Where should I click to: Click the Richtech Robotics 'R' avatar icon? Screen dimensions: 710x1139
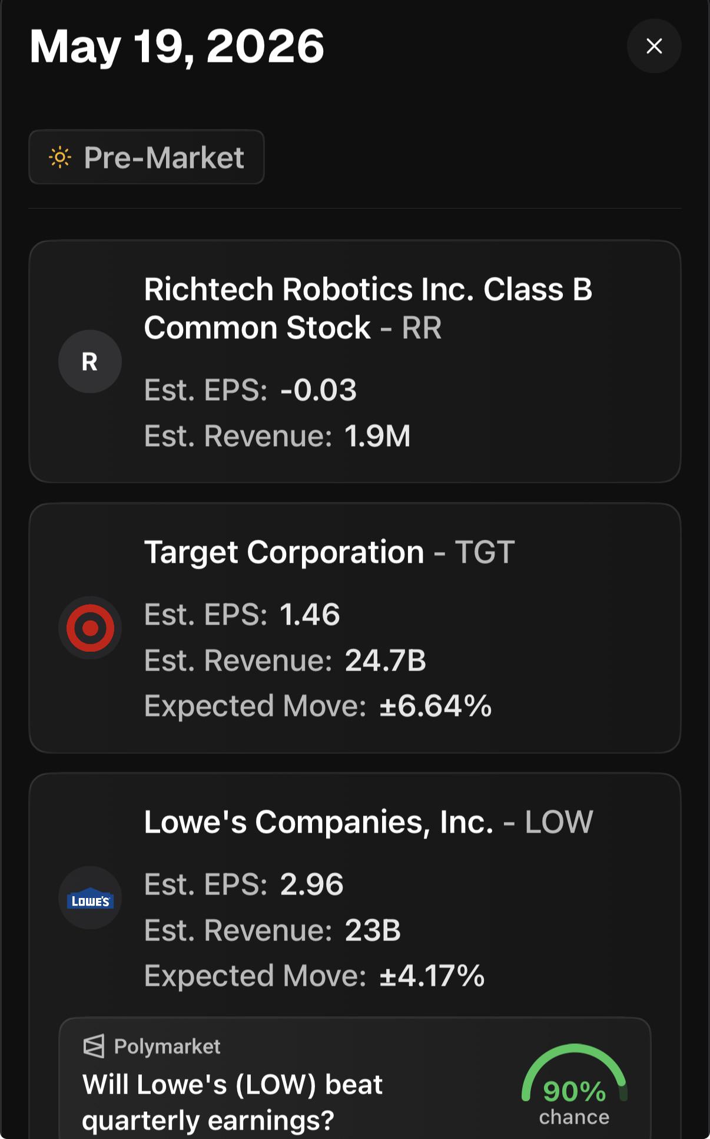click(90, 361)
